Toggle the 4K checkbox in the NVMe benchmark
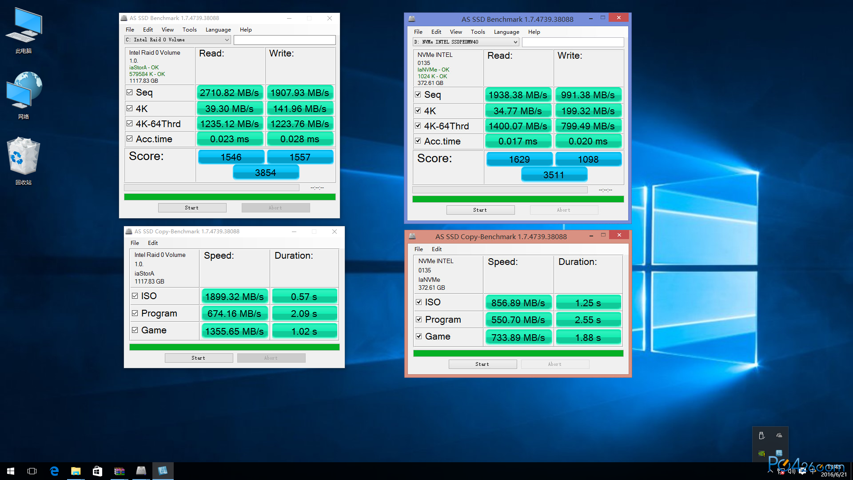This screenshot has height=480, width=853. click(418, 111)
